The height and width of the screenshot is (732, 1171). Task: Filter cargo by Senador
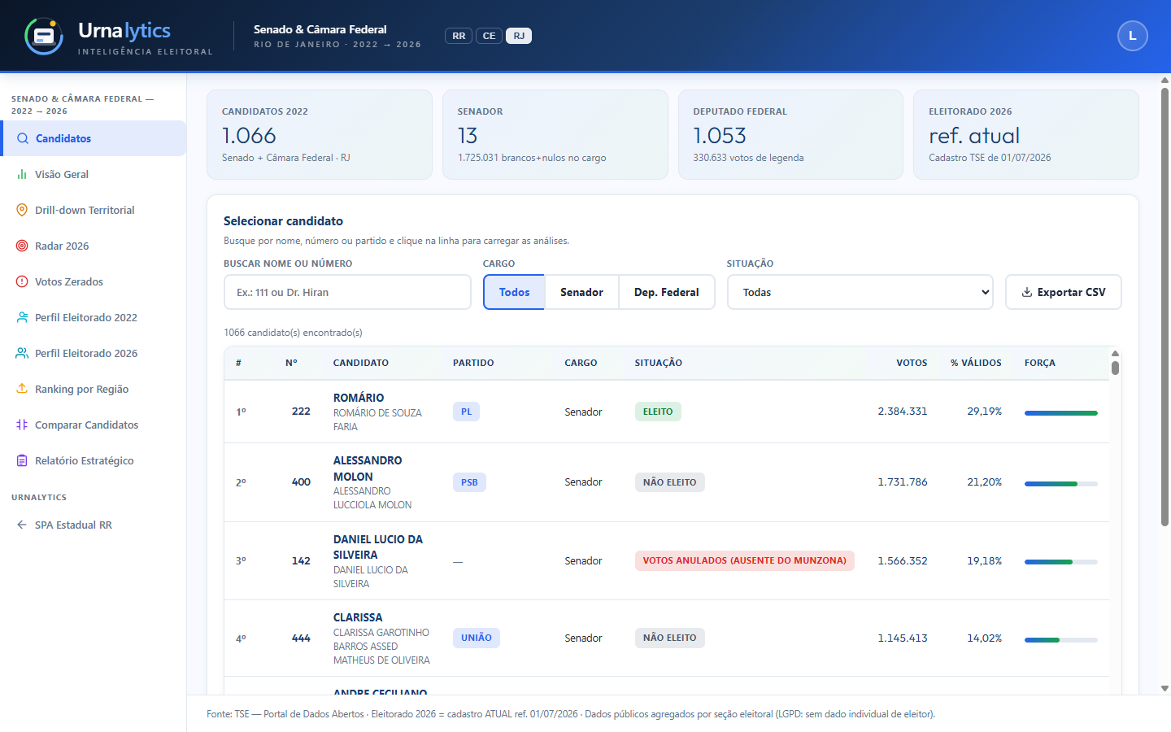[581, 292]
